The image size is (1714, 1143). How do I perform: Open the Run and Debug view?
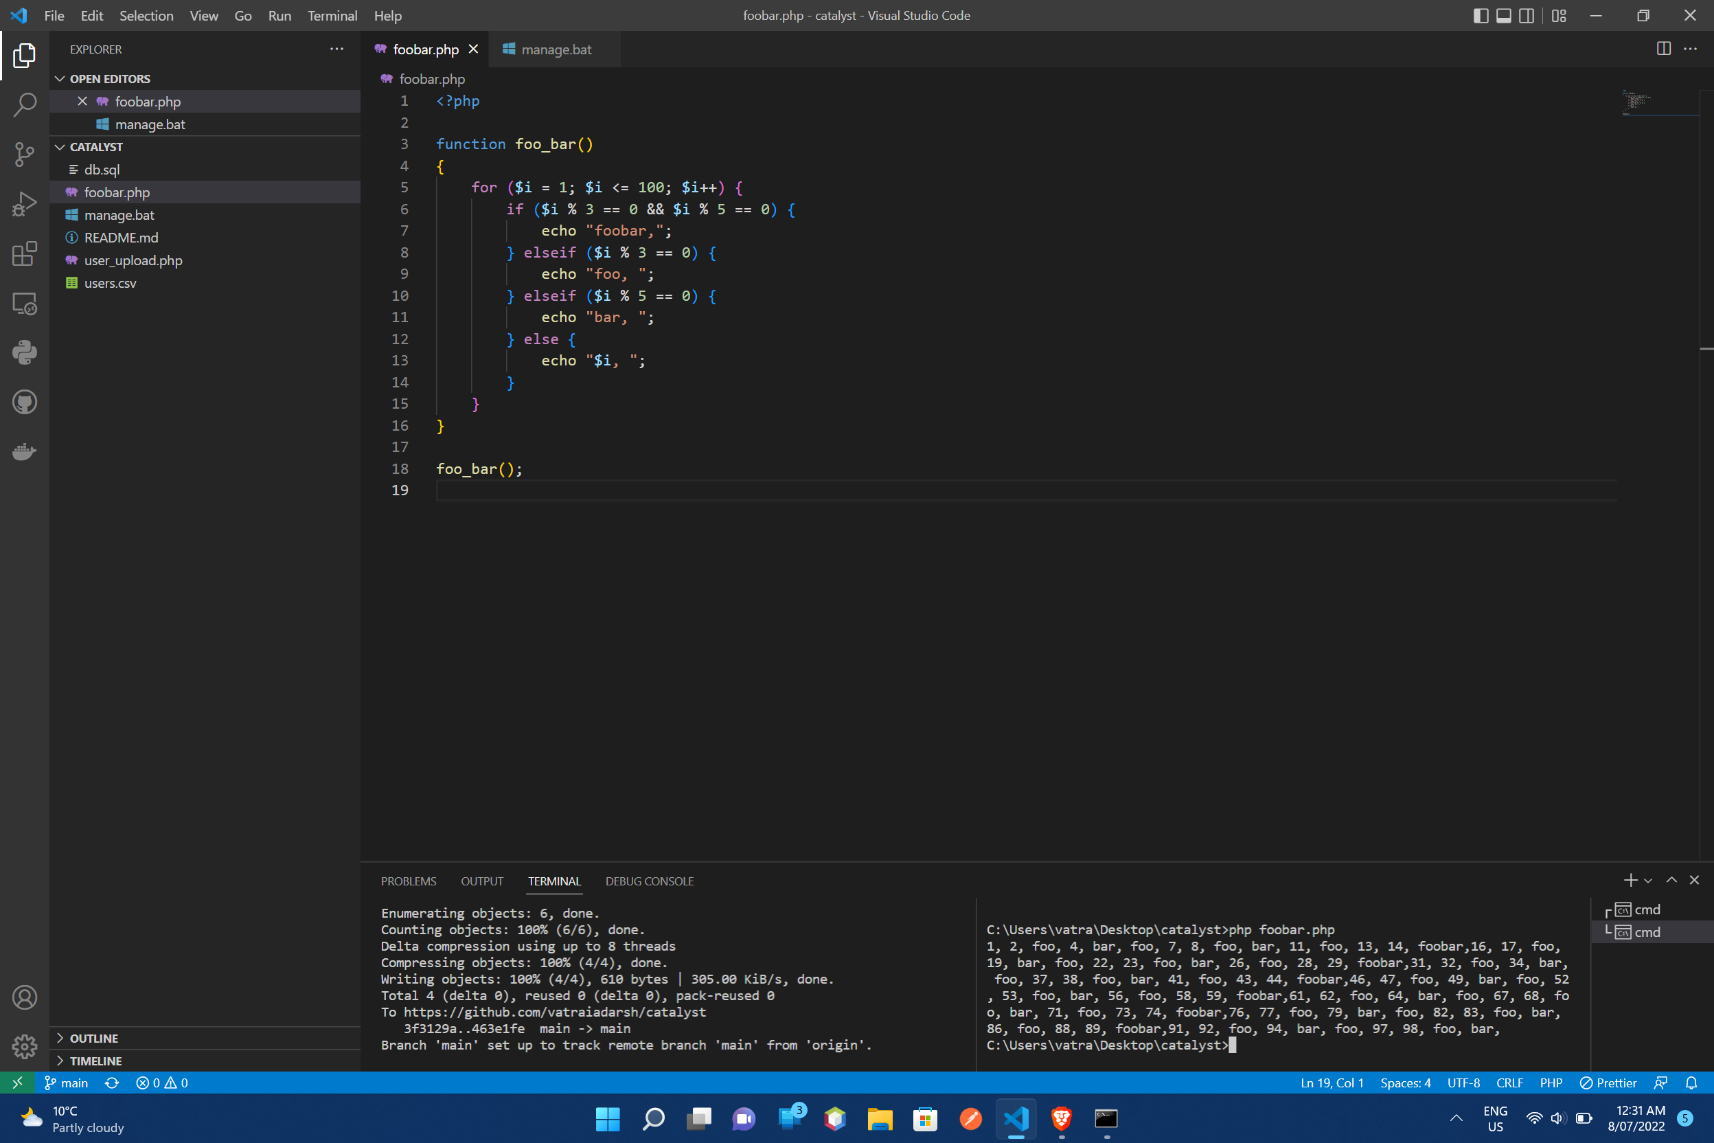click(24, 204)
